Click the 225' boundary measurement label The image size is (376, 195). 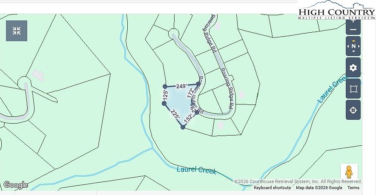pos(175,114)
